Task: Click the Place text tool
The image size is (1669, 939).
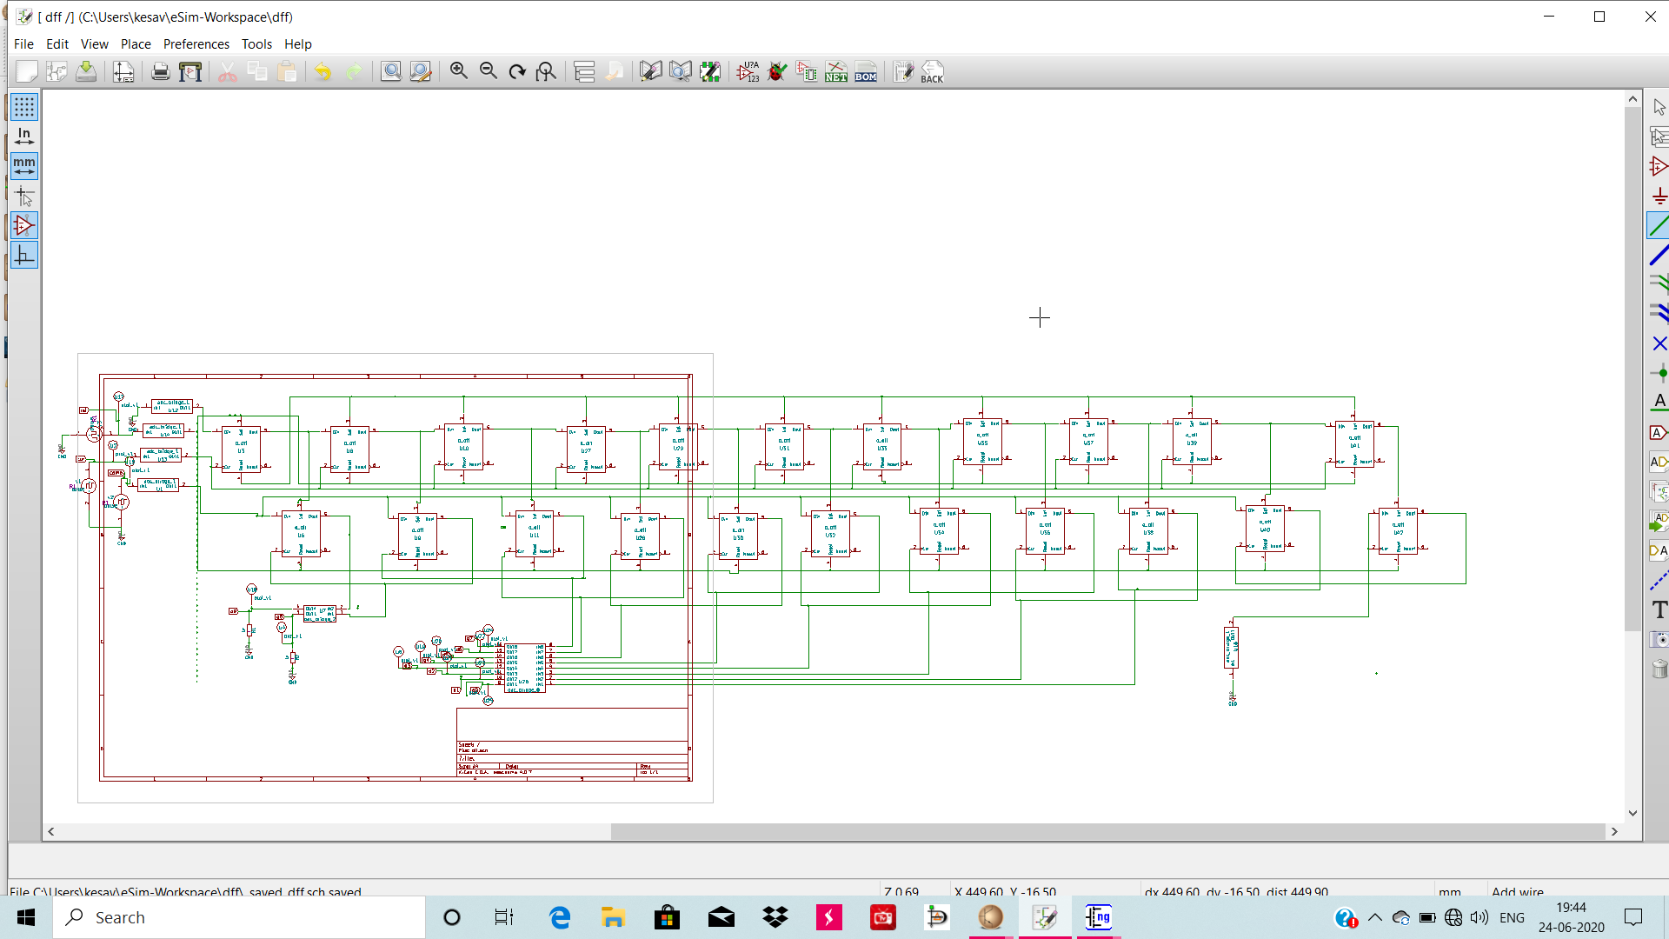Action: click(x=1659, y=610)
